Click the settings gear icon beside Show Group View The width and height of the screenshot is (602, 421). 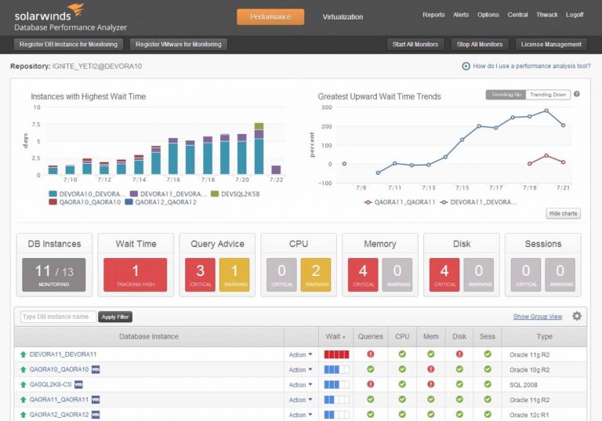point(577,316)
